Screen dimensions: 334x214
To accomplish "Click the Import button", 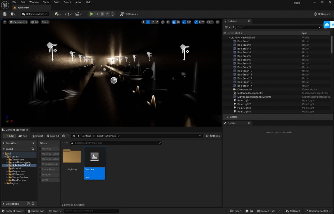I will point(38,136).
